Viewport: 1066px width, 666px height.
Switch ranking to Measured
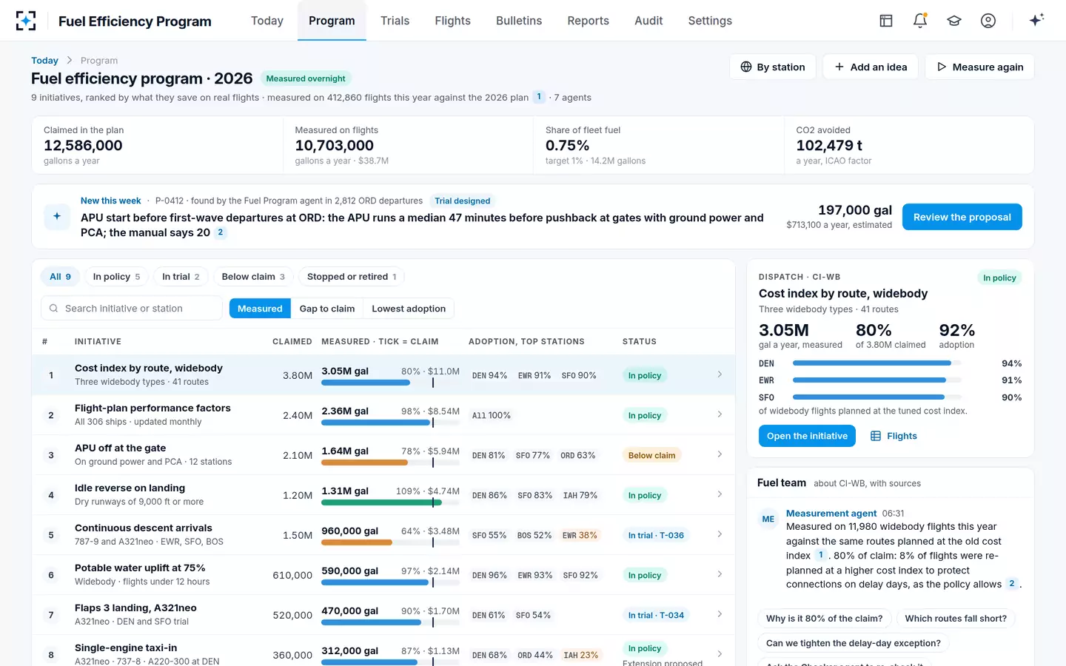pyautogui.click(x=260, y=309)
